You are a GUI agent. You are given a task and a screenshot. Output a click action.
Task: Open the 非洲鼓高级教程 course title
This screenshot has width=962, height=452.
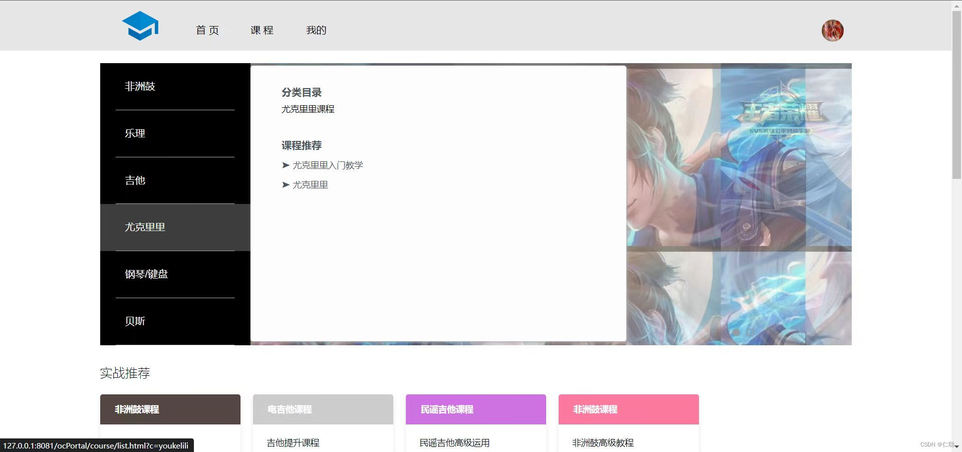(603, 443)
